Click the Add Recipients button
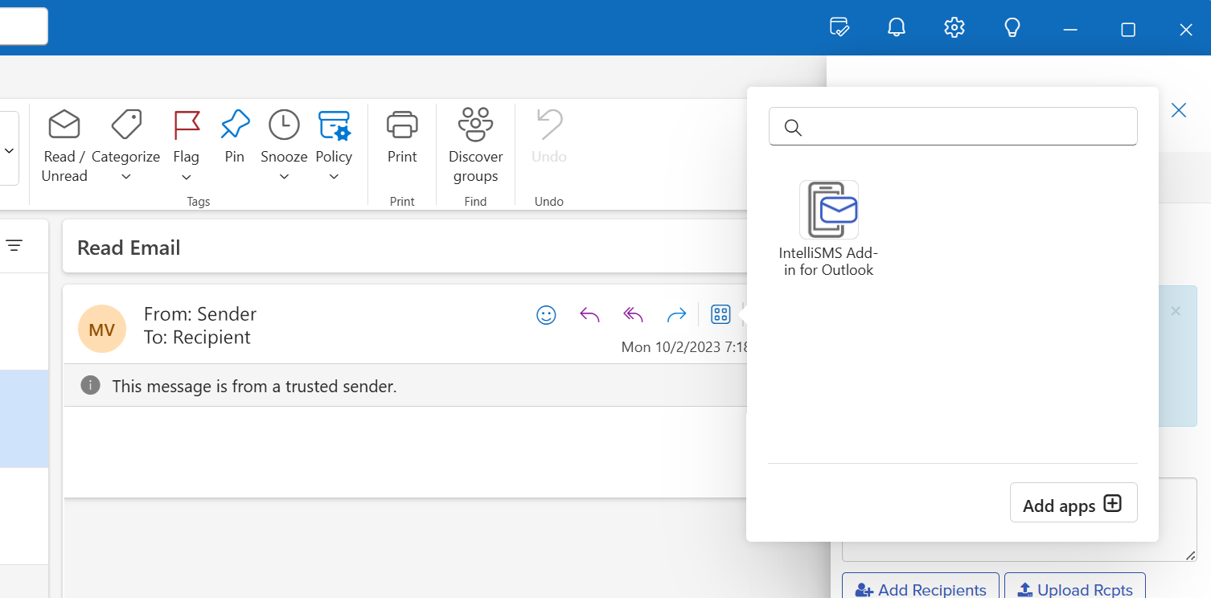 point(920,589)
